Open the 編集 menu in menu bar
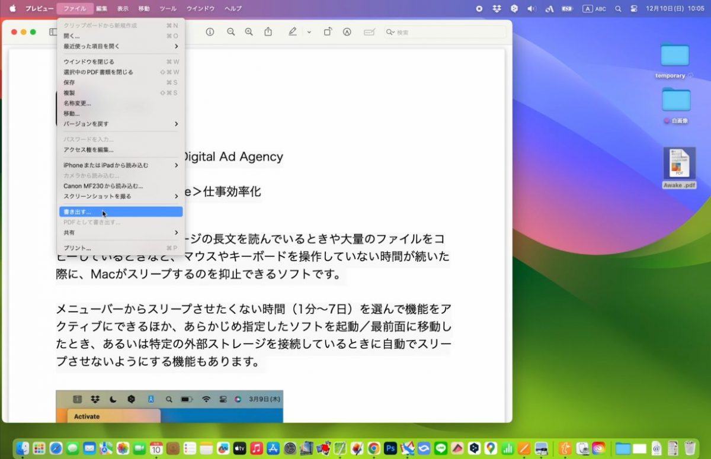 [102, 9]
